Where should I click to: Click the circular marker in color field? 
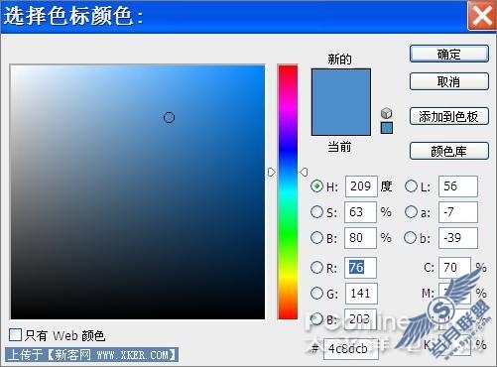point(169,117)
